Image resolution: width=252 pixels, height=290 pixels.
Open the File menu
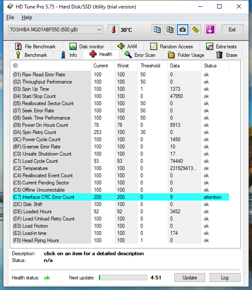click(x=10, y=17)
